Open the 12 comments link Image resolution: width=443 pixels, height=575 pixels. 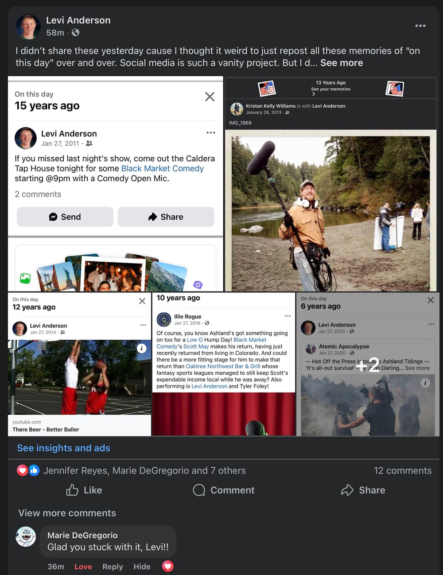coord(402,470)
